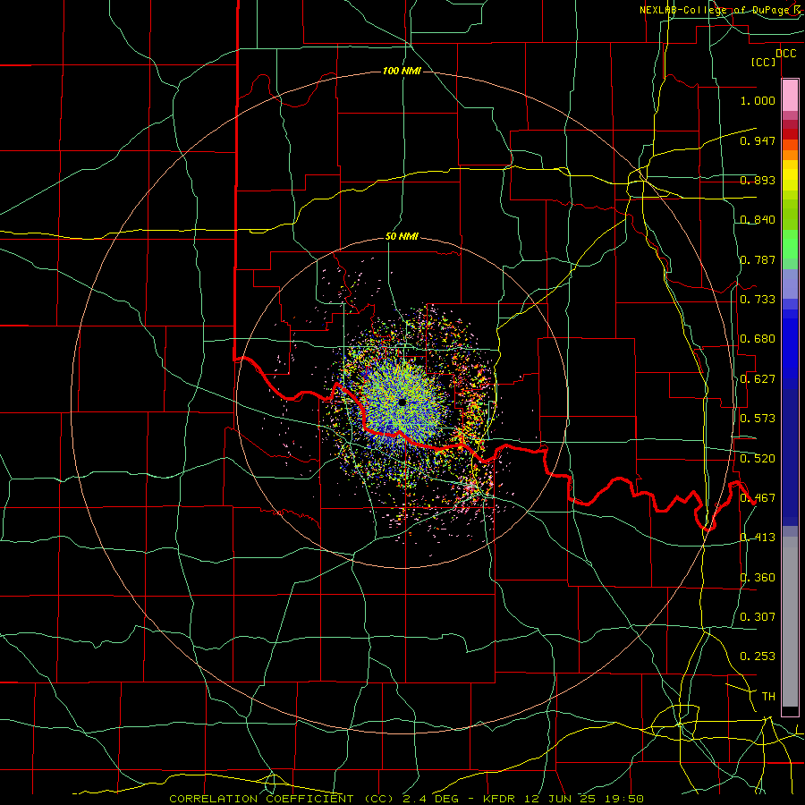
Task: Pick the bright blue color bar segment beside 0.680
Action: pyautogui.click(x=790, y=341)
